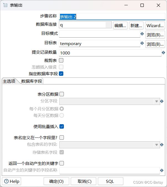Viewport: 167px width, 187px height.
Task: Check the 表分区数据 checkbox
Action: point(62,94)
